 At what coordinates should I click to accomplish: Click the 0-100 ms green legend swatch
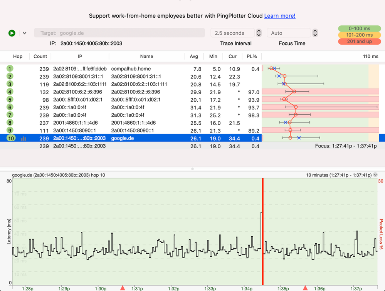[360, 28]
